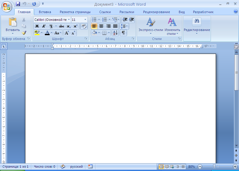
Task: Go to next page double arrow
Action: pos(236,160)
